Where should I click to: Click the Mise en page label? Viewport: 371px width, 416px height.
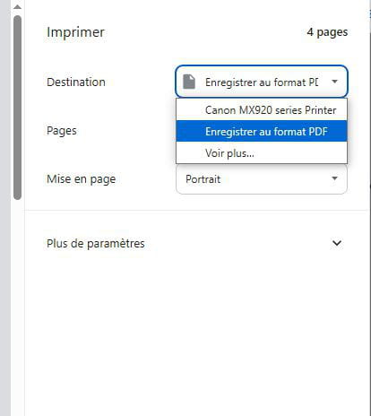click(81, 179)
